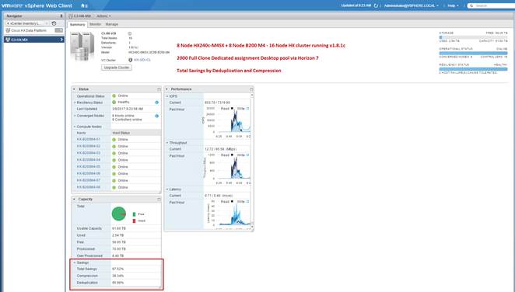Image resolution: width=515 pixels, height=292 pixels.
Task: Open the Actions dropdown menu
Action: click(103, 16)
